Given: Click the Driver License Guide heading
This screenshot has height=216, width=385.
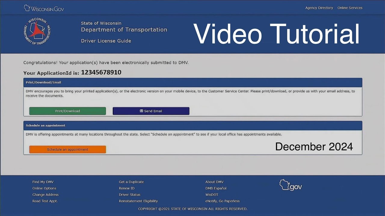Looking at the screenshot, I should pos(106,41).
